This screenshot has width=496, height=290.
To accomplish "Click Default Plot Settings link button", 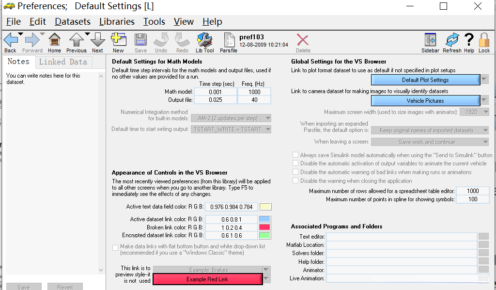I will [x=425, y=80].
